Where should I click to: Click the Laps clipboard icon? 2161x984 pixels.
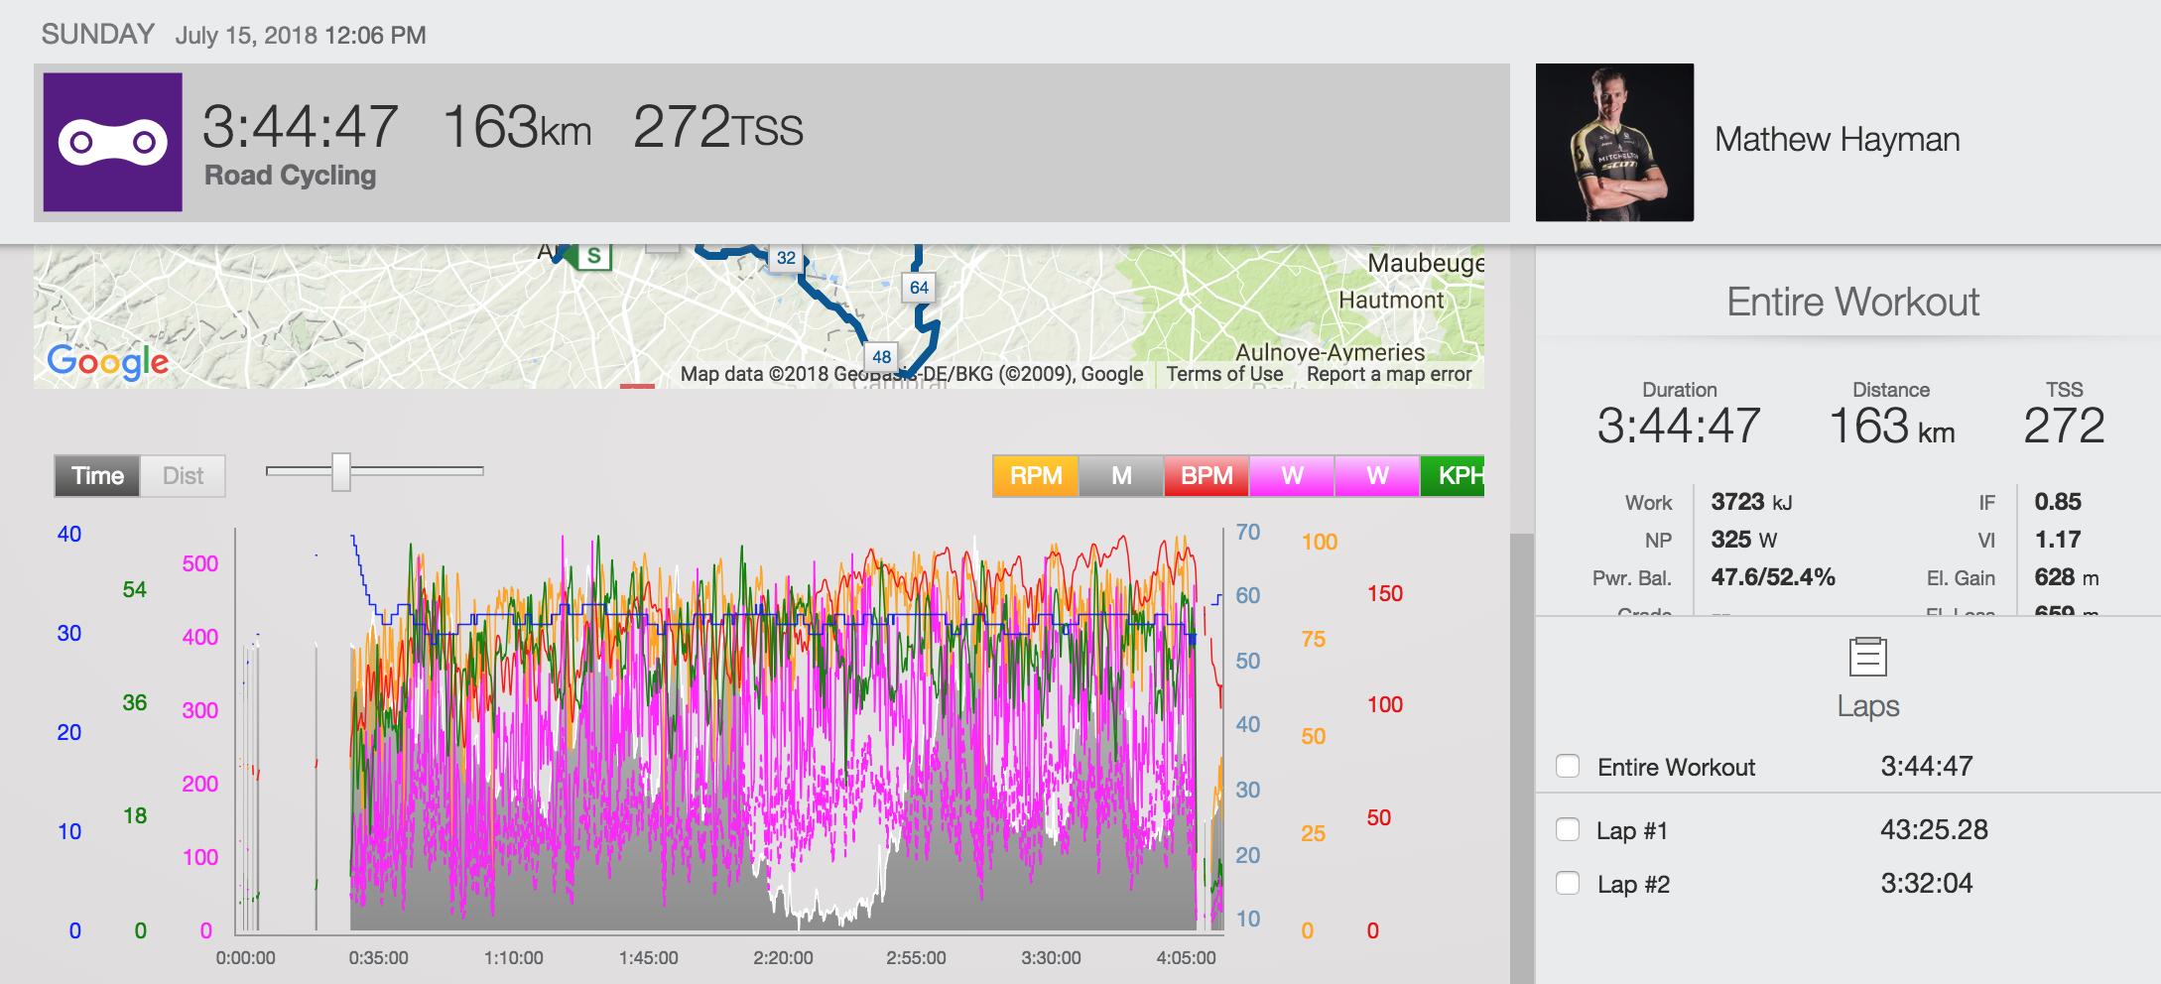click(1868, 657)
